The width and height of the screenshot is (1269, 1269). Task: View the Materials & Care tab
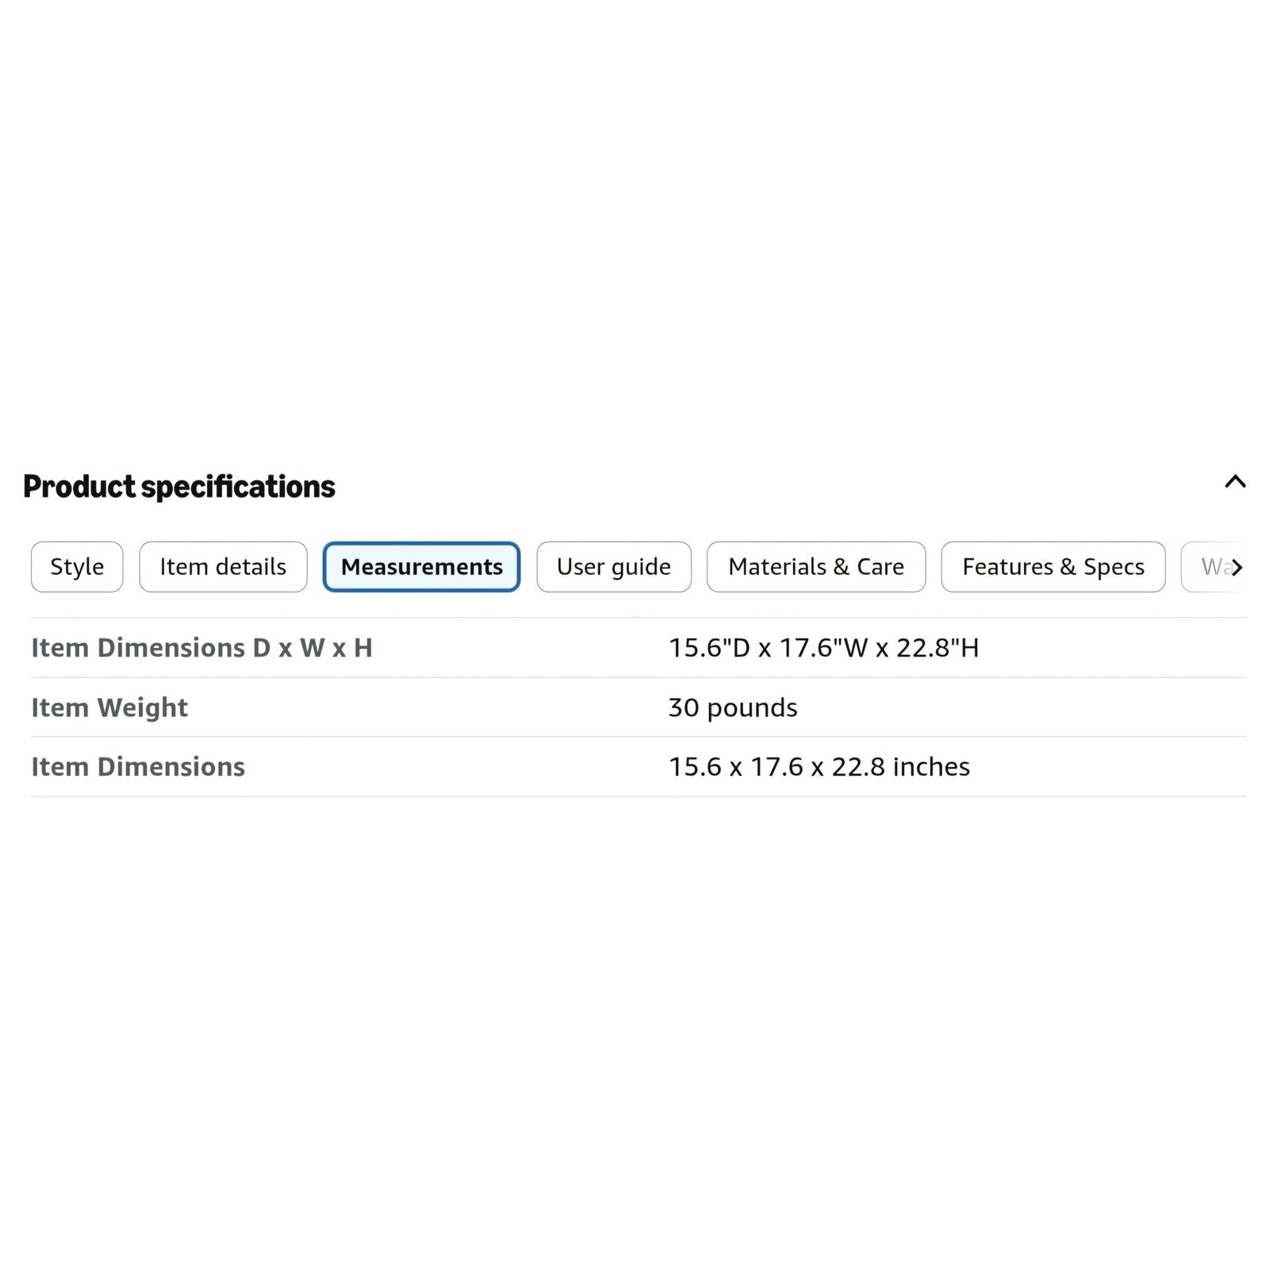coord(816,567)
